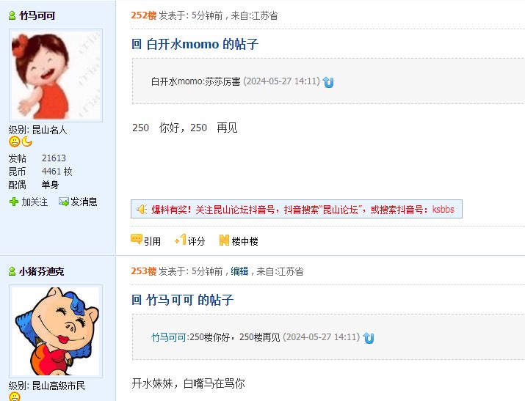
Task: Click the speaker icon in the announcement banner
Action: [142, 209]
